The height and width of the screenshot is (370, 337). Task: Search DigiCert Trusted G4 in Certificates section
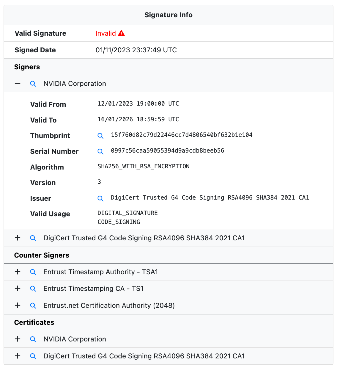tap(33, 356)
